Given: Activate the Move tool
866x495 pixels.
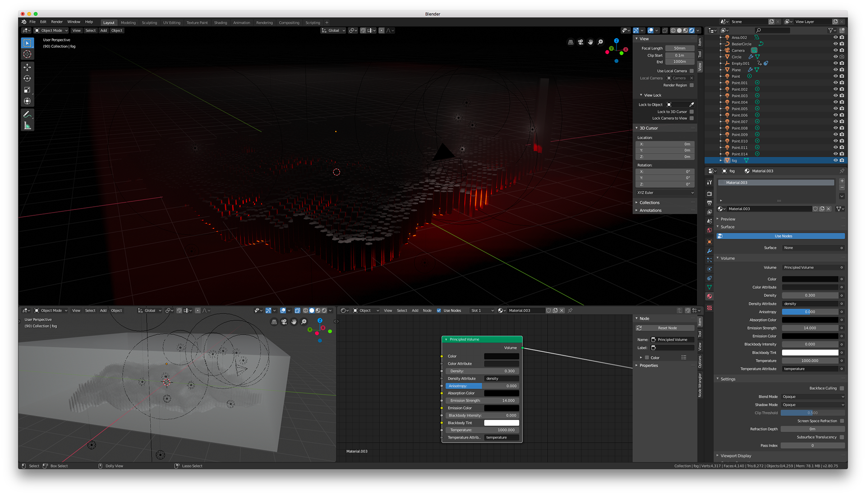Looking at the screenshot, I should 28,67.
